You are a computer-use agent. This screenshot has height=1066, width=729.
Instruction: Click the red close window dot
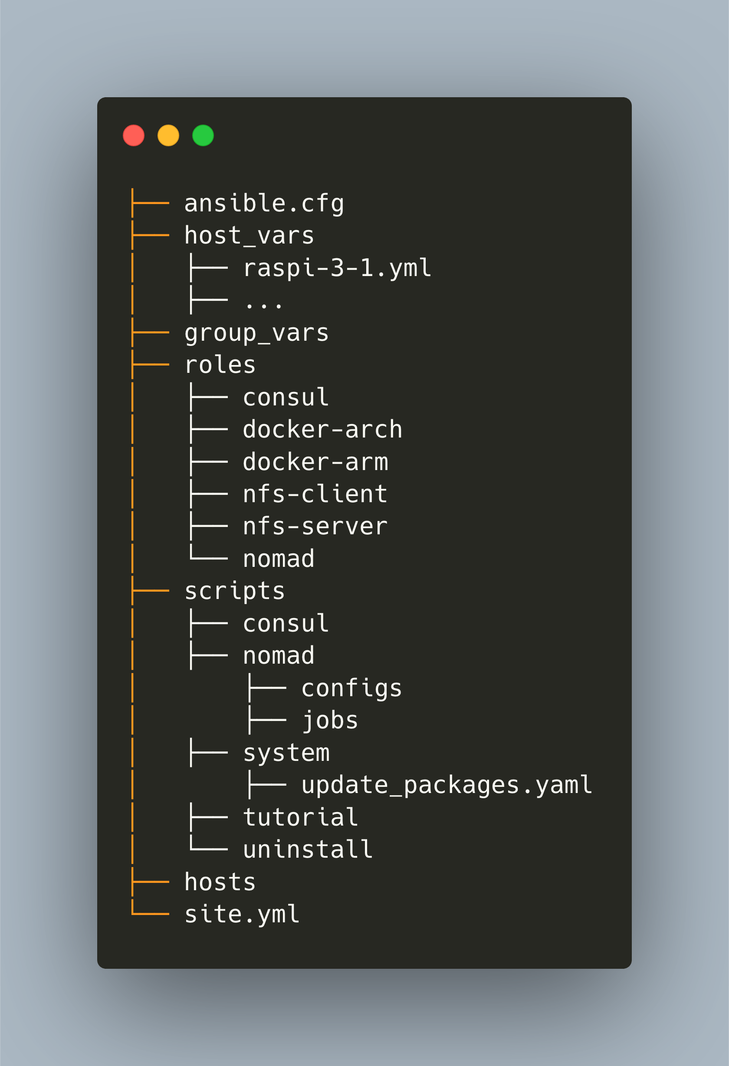tap(133, 135)
